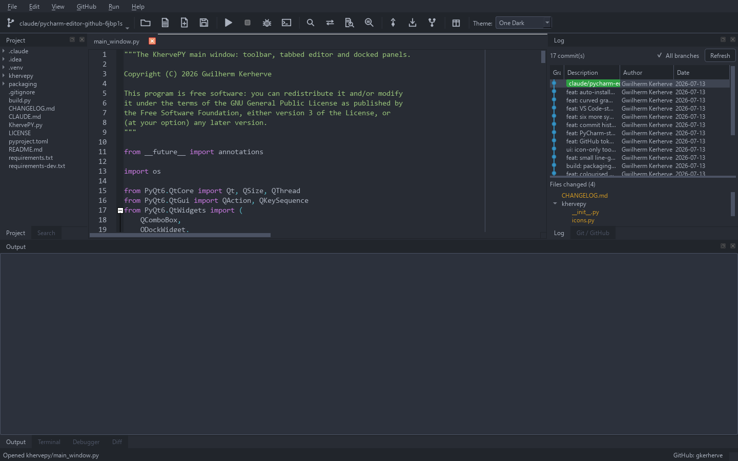Screen dimensions: 738x461
Task: Select the commit 'feat: auto-install...'
Action: coord(640,92)
